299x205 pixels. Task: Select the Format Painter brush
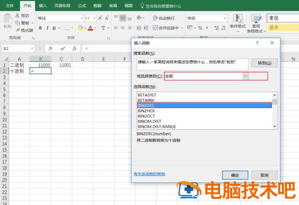point(18,30)
